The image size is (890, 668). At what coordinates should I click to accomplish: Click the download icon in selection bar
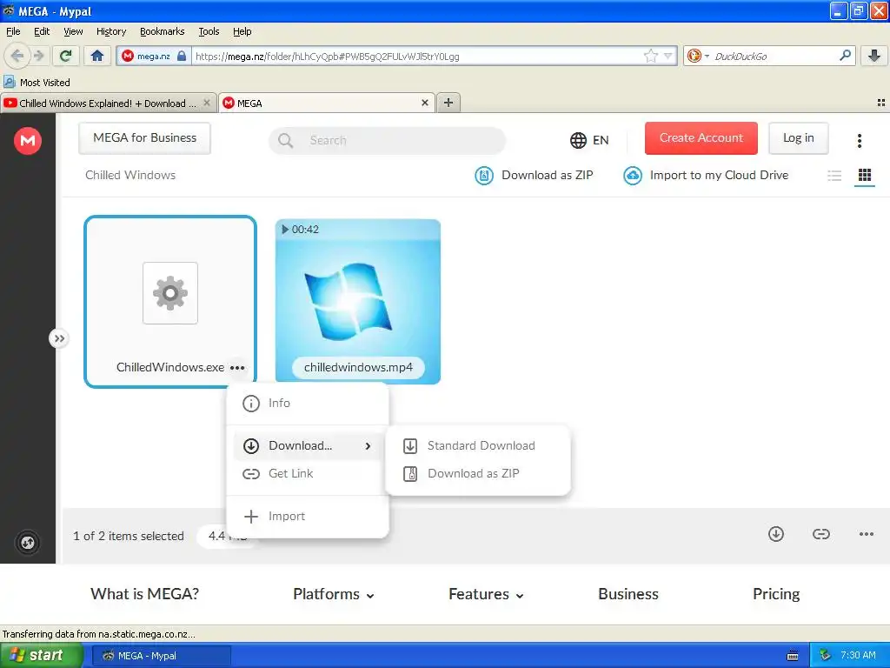(x=776, y=534)
